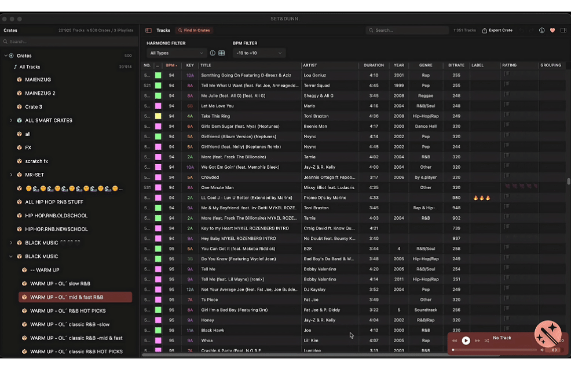This screenshot has width=571, height=370.
Task: Click the HIPHOP.RNB.NEWSCHOOL crate icon
Action: 19,230
